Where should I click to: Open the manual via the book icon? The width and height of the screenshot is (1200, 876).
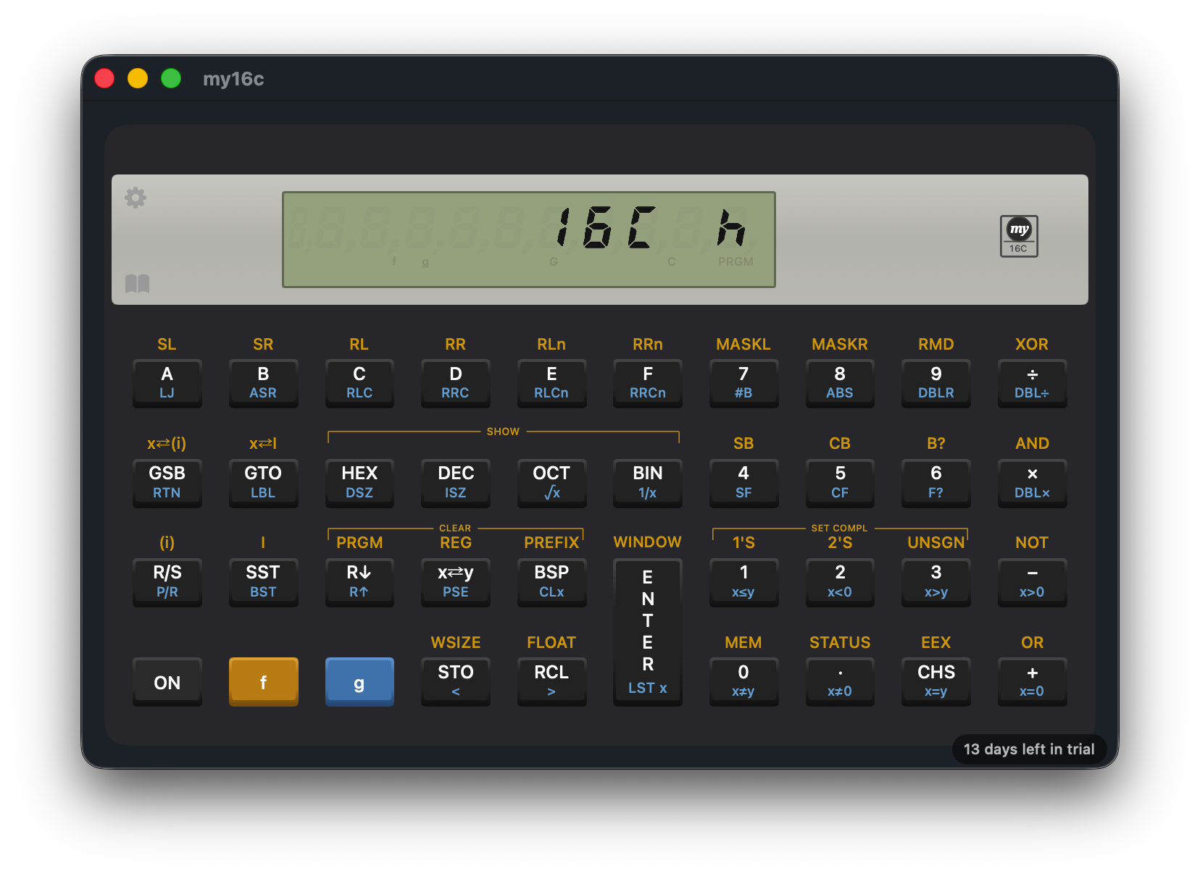click(138, 284)
